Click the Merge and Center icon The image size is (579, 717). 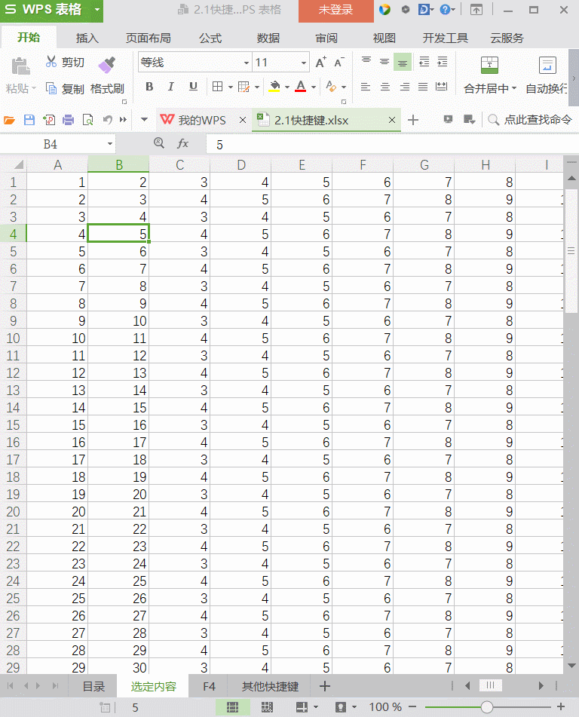click(x=489, y=66)
